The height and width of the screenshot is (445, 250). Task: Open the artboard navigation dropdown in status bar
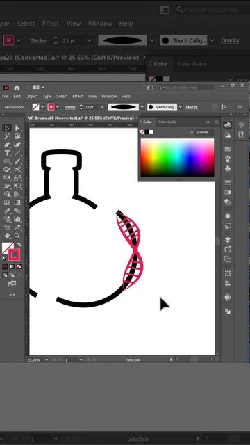click(81, 359)
